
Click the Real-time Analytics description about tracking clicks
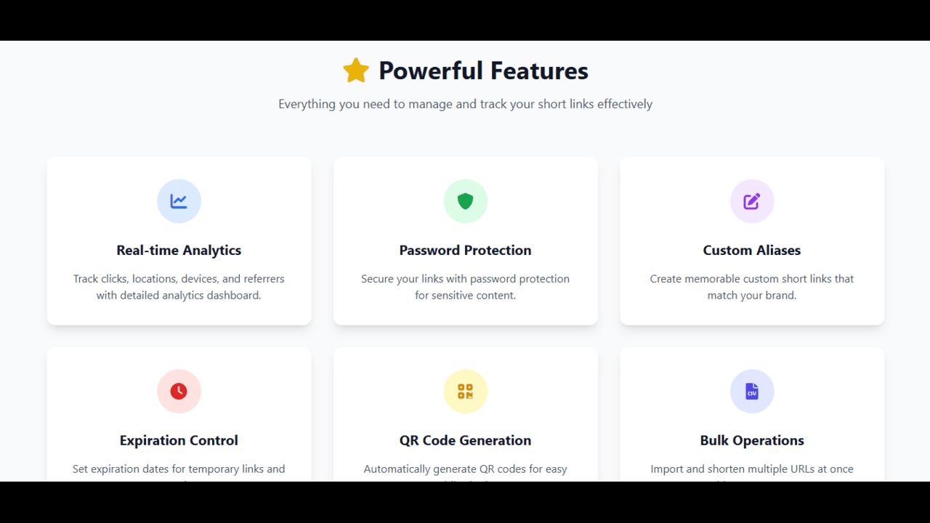(179, 287)
